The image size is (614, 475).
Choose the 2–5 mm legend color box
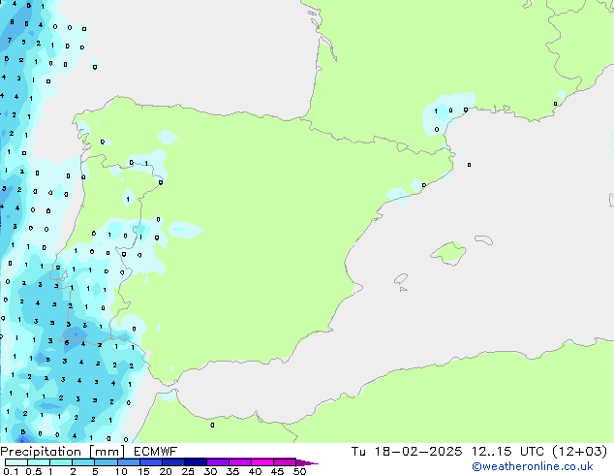[x=83, y=462]
